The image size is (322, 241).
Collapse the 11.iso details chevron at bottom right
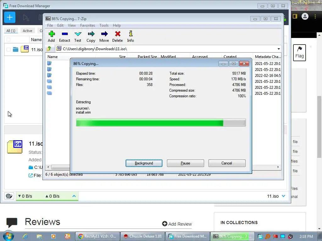pyautogui.click(x=284, y=196)
